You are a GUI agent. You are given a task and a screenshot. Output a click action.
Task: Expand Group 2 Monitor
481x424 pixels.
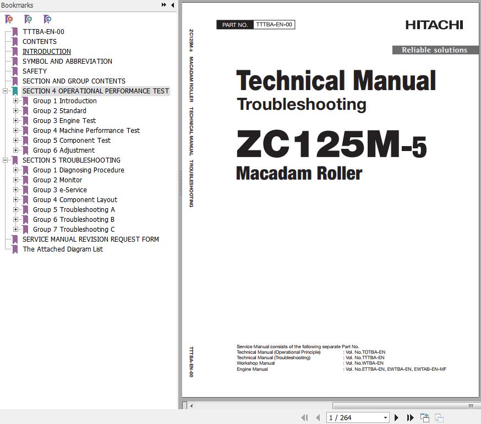15,180
